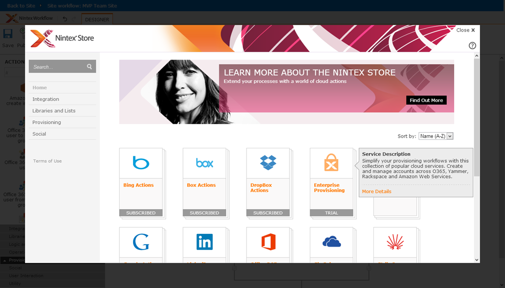The image size is (505, 288).
Task: Open the Office 365 icon tile
Action: click(x=268, y=242)
